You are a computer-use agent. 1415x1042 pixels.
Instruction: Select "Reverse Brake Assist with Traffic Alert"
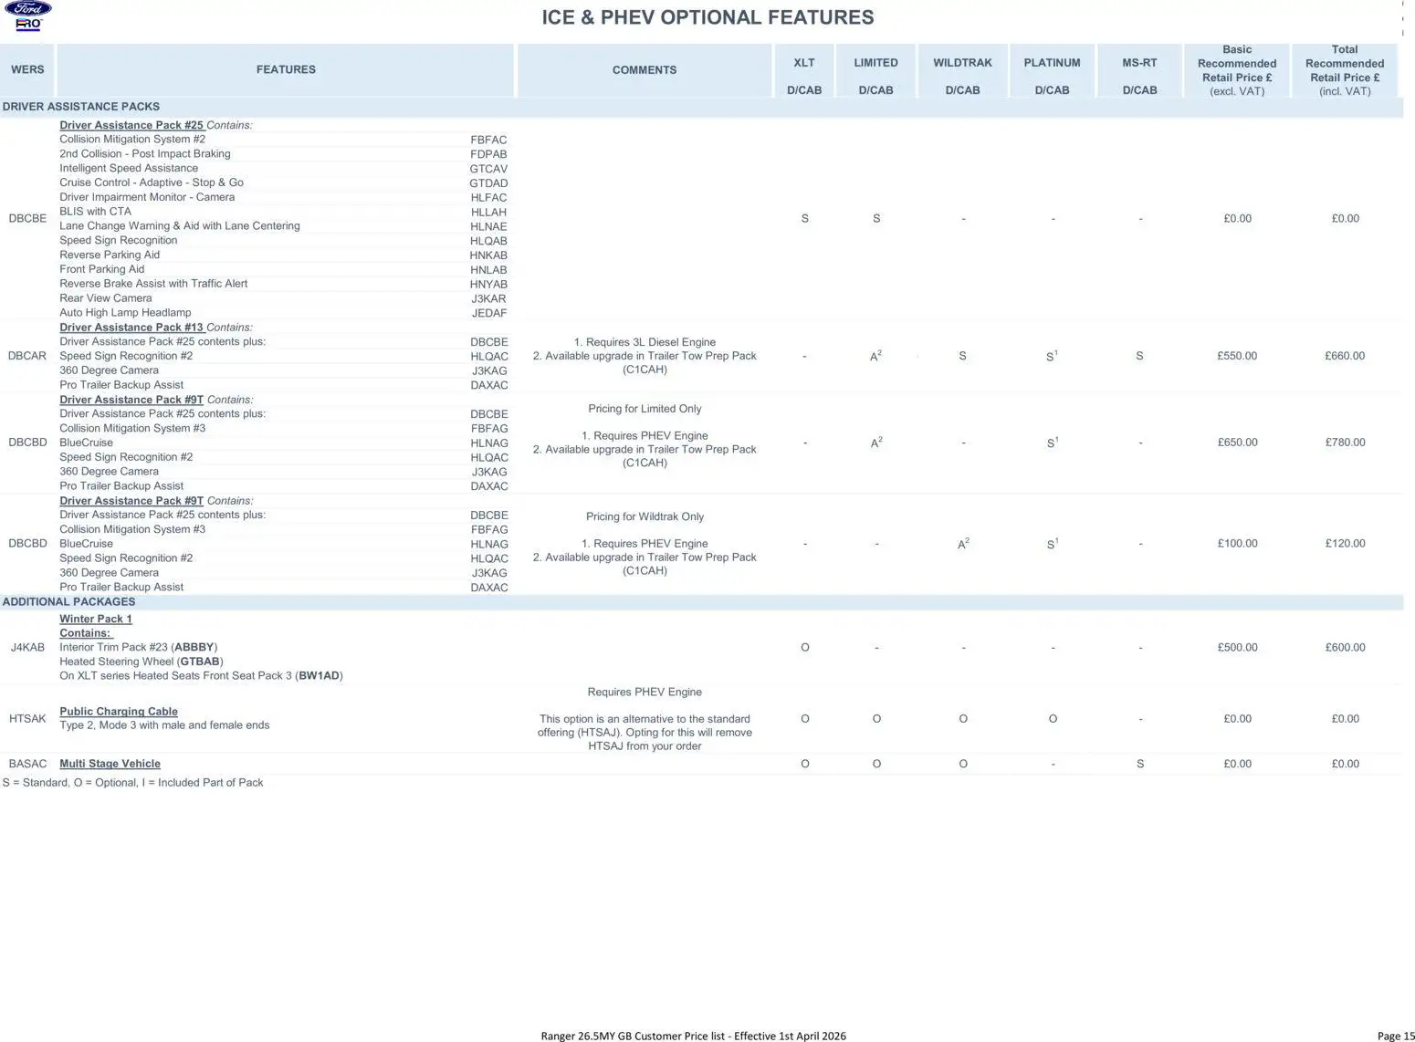[153, 284]
